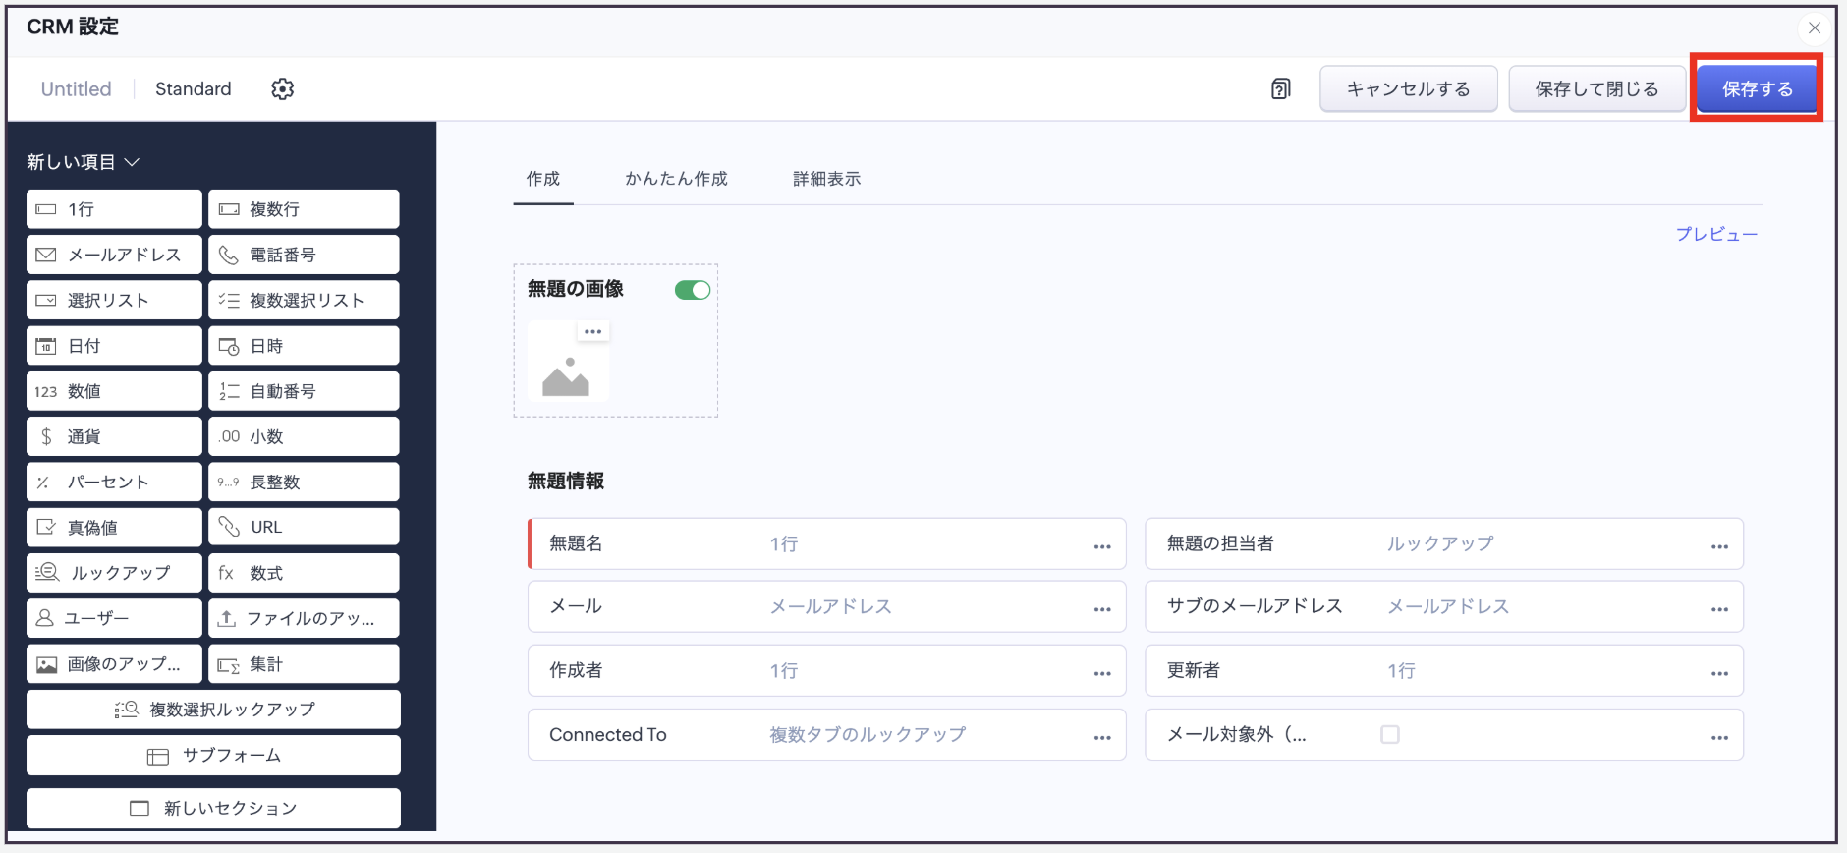
Task: Check the メール対象外 checkbox
Action: pyautogui.click(x=1389, y=735)
